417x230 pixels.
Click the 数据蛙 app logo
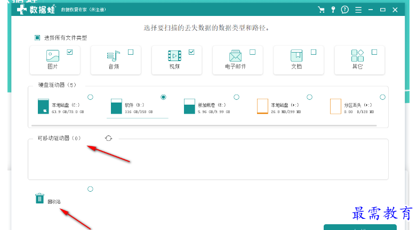[36, 10]
